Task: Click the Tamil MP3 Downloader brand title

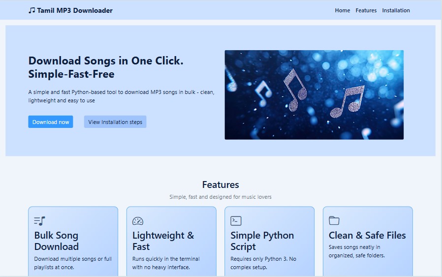Action: 75,10
